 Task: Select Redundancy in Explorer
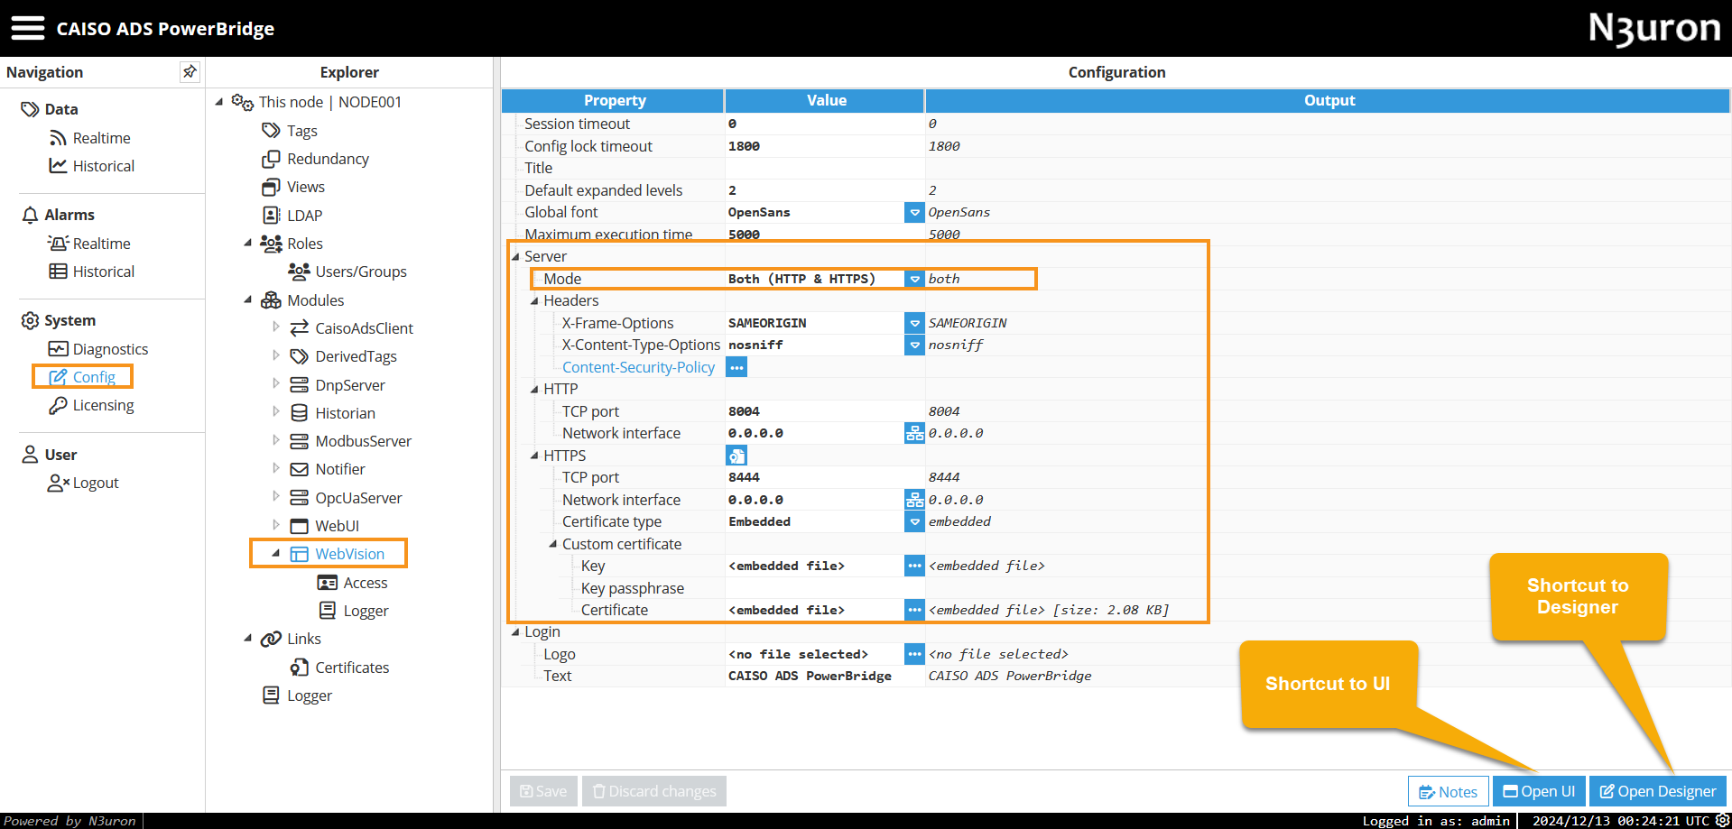[315, 159]
